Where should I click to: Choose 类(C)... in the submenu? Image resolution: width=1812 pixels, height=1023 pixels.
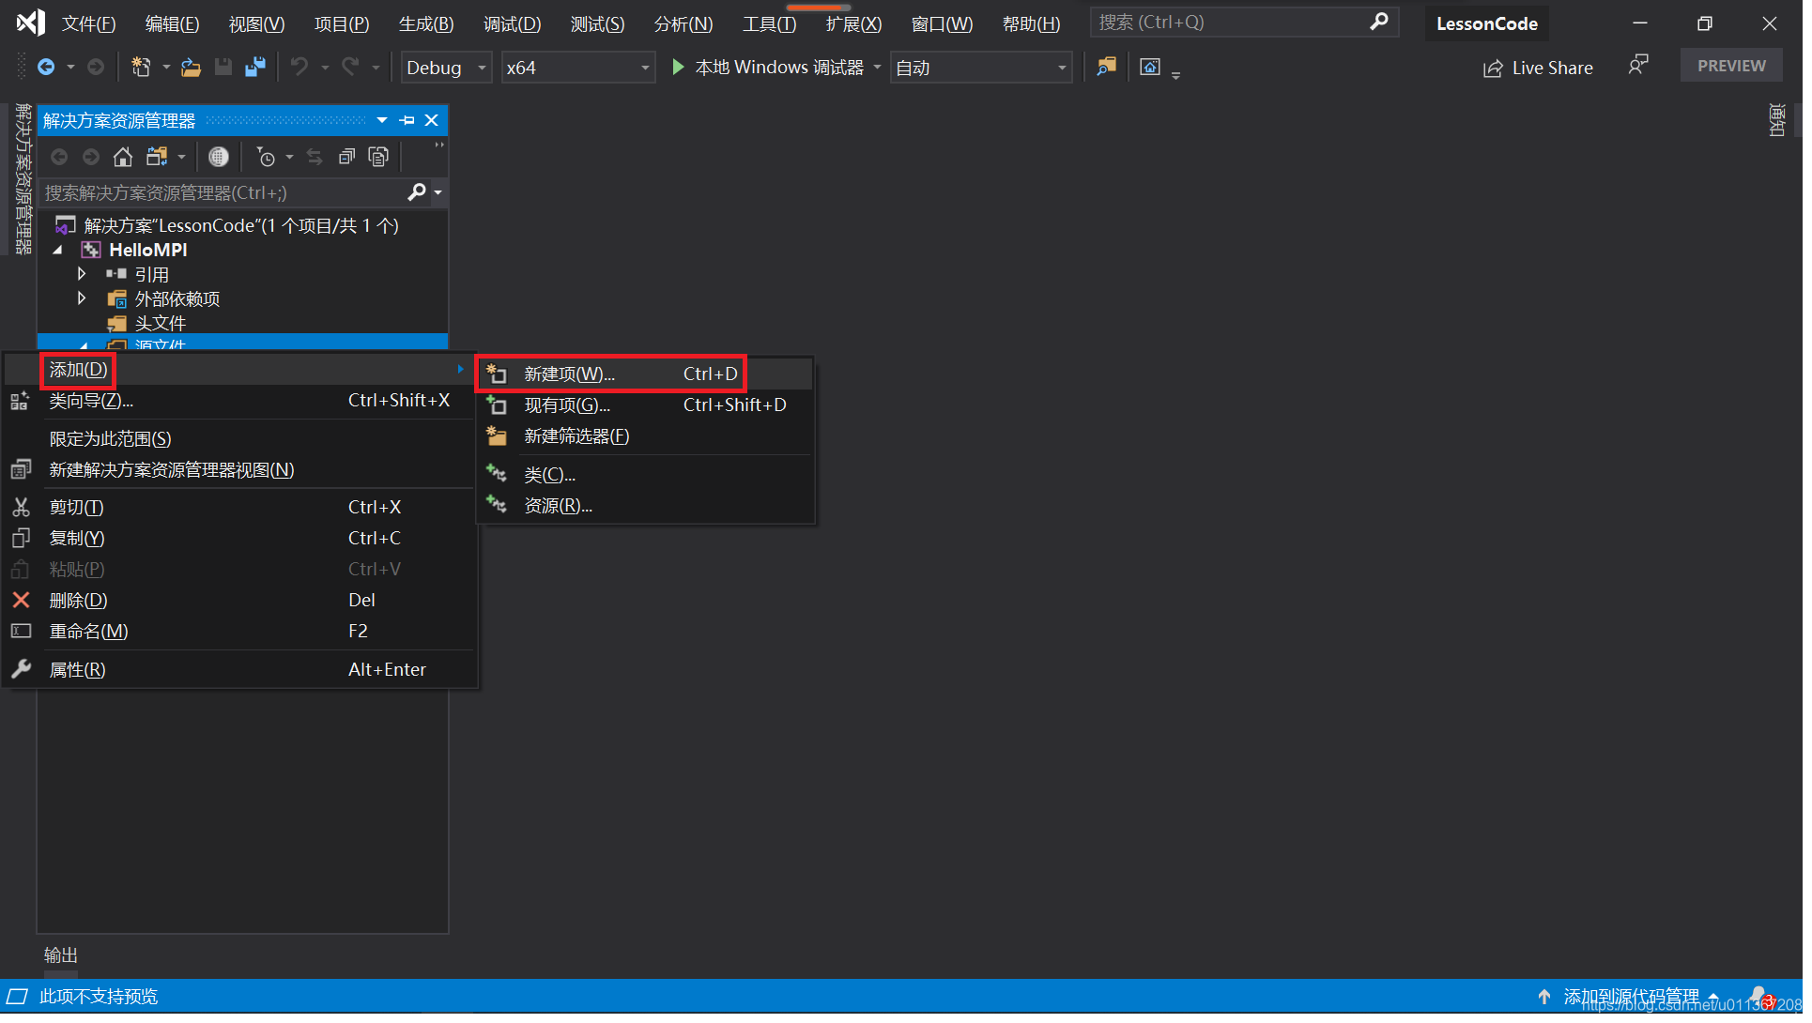(646, 475)
